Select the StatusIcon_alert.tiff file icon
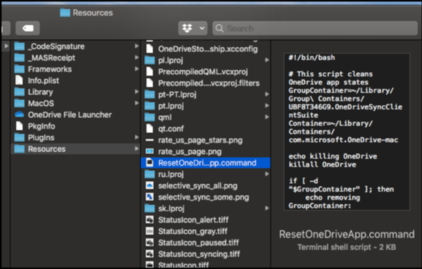The height and width of the screenshot is (269, 422). [150, 220]
